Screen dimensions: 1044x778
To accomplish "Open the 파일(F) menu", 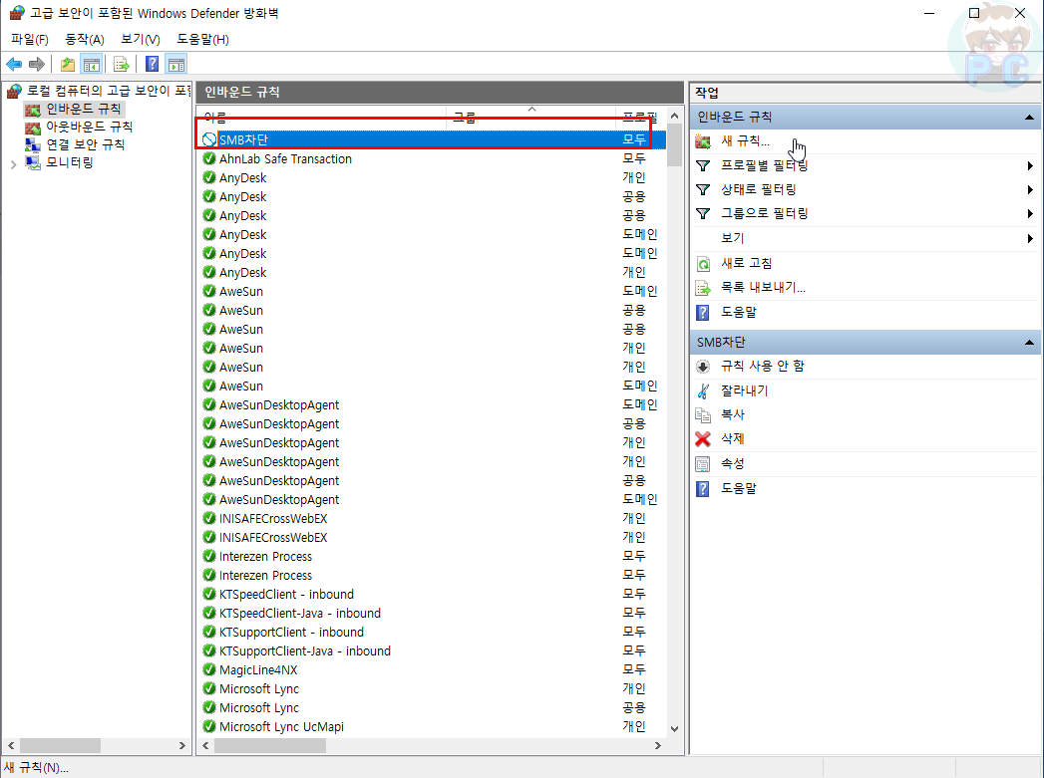I will [29, 39].
